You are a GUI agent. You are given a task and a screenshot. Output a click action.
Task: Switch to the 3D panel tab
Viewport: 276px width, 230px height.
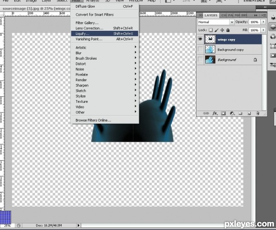pyautogui.click(x=200, y=16)
